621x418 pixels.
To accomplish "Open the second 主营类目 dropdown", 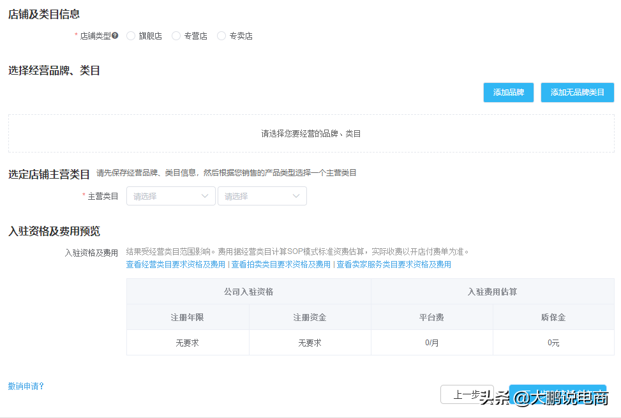I will click(262, 196).
